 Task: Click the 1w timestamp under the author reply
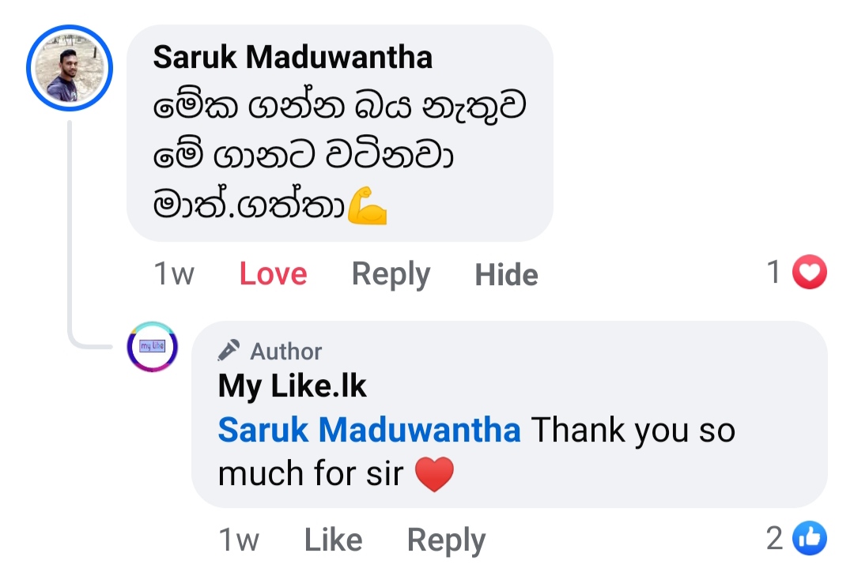pos(239,540)
